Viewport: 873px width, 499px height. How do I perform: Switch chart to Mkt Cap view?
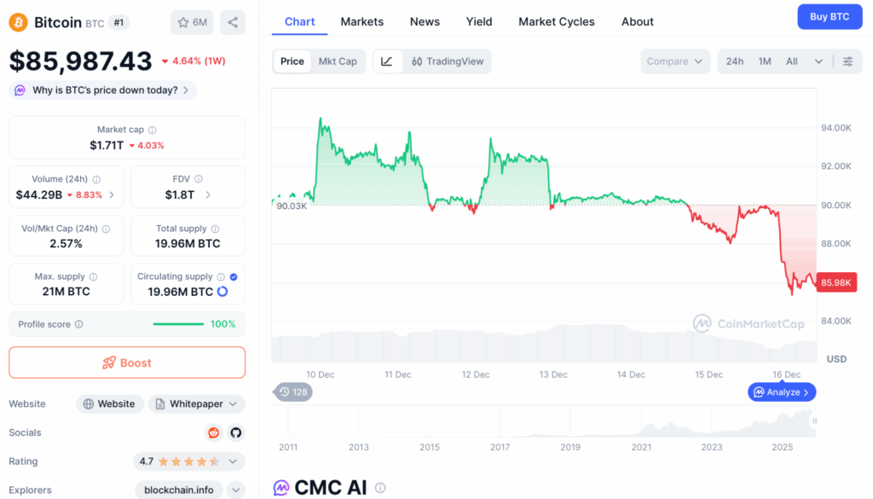(338, 61)
